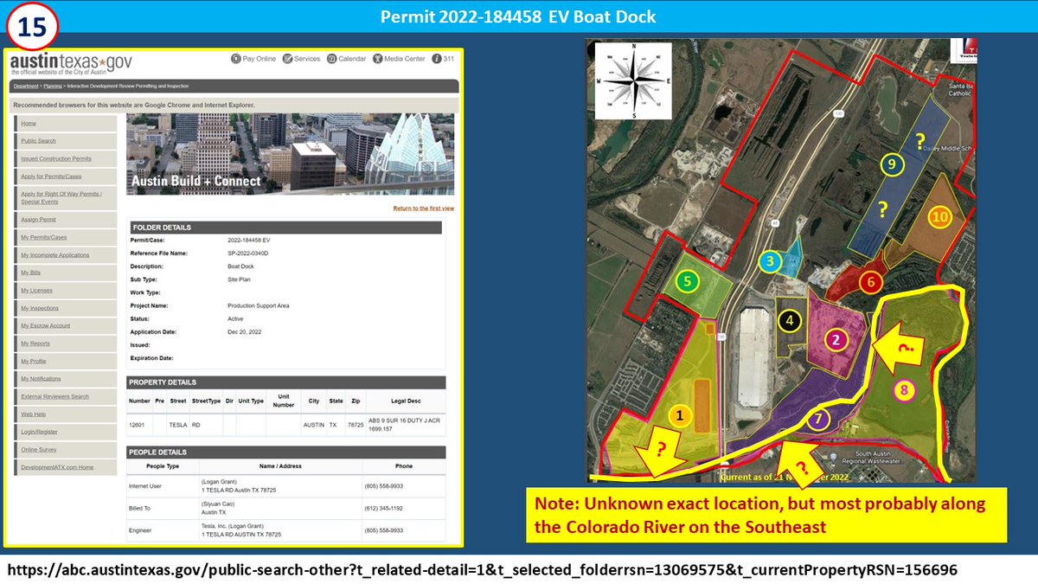Open My Reports link

[35, 343]
